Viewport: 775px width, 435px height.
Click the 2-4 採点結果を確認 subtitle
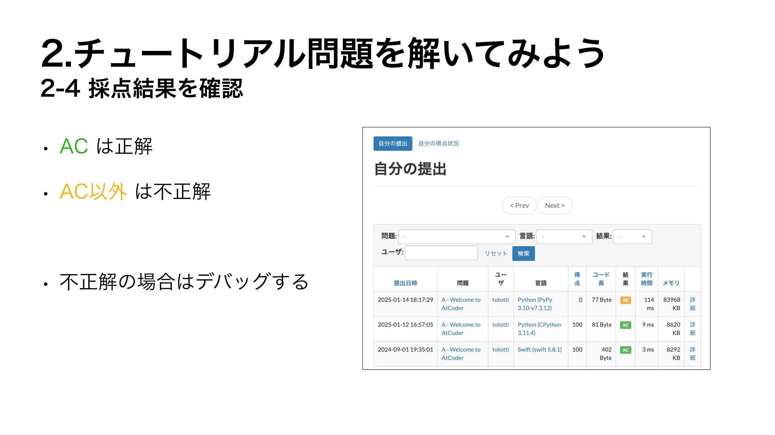tap(142, 88)
